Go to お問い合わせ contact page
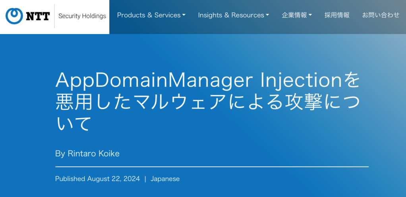This screenshot has width=406, height=197. tap(381, 15)
